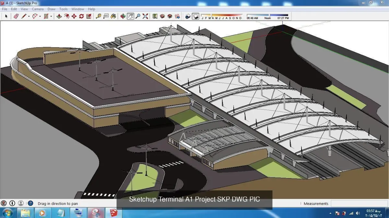
Task: Select the Tape Measure tool
Action: (x=98, y=16)
